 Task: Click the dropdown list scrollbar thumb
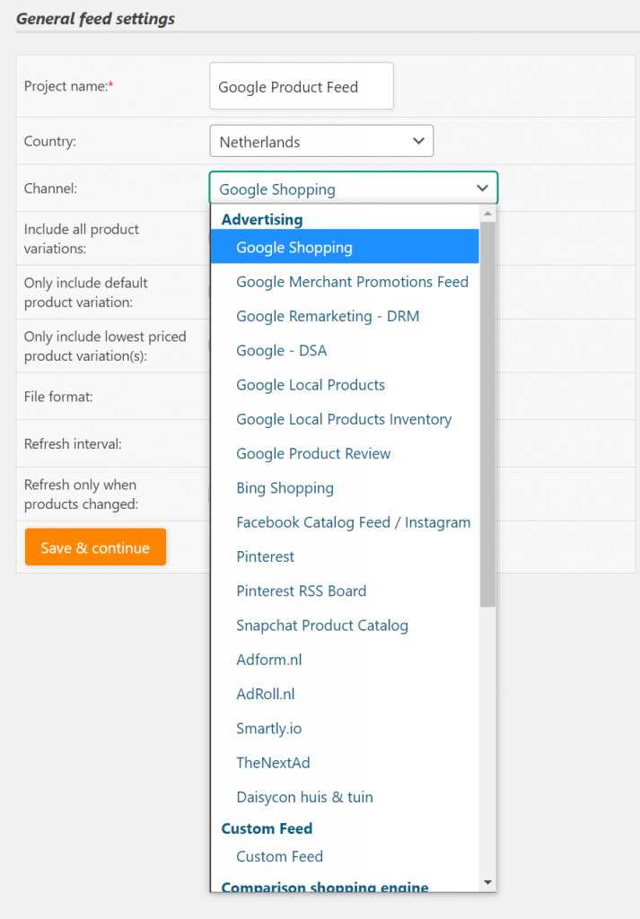[487, 414]
